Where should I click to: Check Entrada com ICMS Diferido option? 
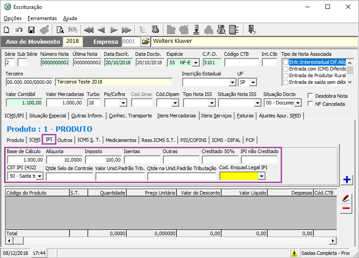click(x=286, y=69)
